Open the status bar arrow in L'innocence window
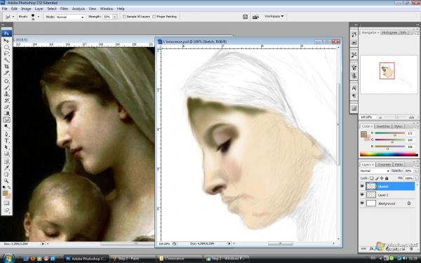Screen dimensions: 421x263 tap(229, 243)
